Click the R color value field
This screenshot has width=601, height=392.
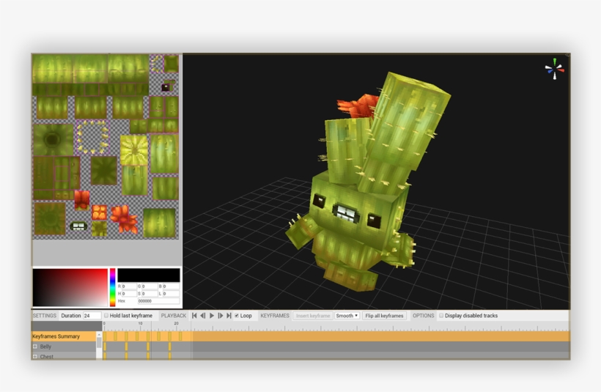(x=129, y=286)
